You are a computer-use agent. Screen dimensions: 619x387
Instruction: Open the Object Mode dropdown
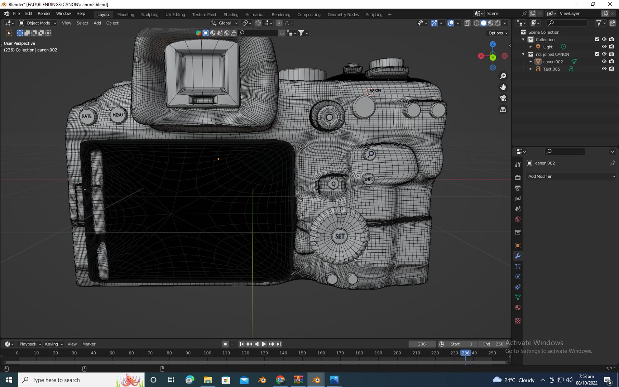pyautogui.click(x=38, y=23)
